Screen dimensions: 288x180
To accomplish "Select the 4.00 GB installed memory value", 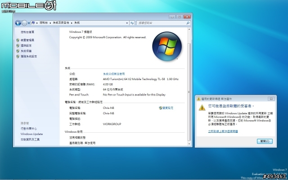I will point(108,84).
